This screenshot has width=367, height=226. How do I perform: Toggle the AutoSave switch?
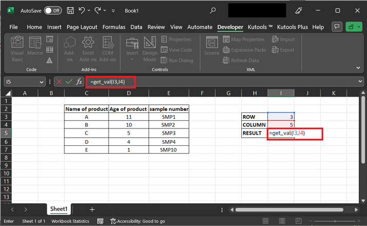52,10
